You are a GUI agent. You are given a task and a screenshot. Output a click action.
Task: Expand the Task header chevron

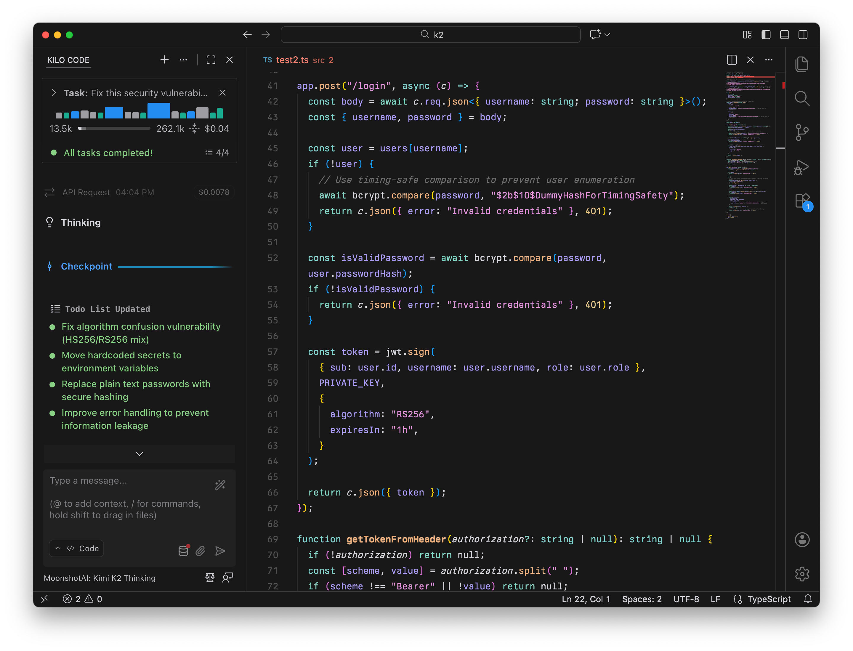point(54,93)
